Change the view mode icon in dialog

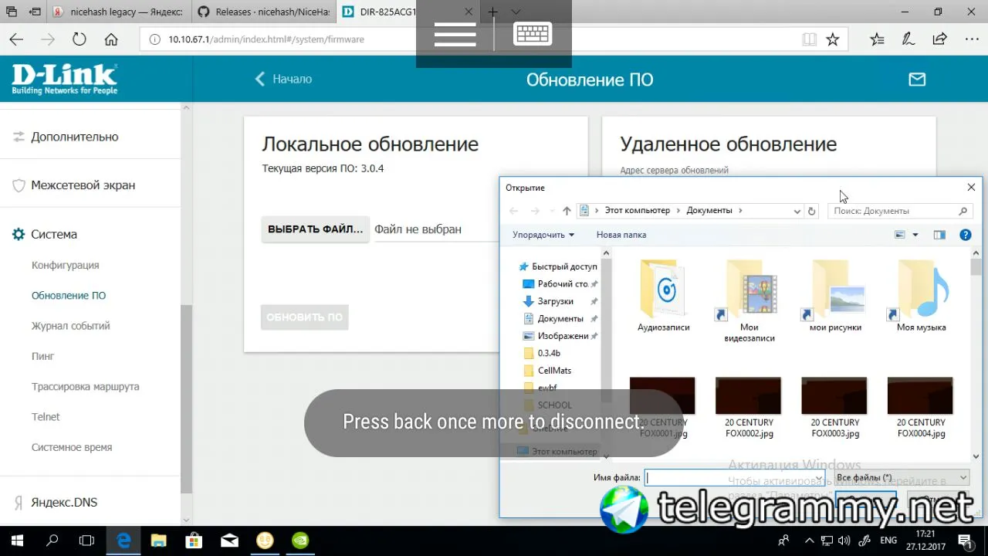tap(899, 235)
